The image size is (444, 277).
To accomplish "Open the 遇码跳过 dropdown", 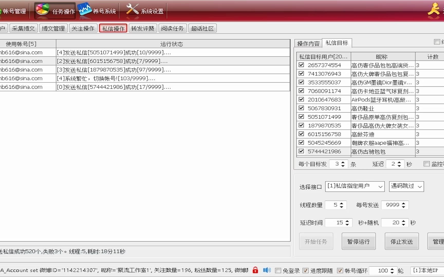I will (406, 186).
